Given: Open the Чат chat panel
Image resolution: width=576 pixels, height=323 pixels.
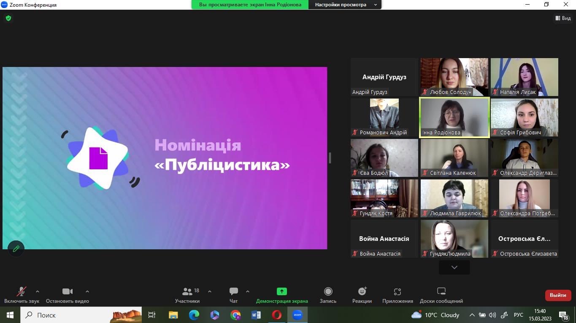Looking at the screenshot, I should pyautogui.click(x=233, y=295).
